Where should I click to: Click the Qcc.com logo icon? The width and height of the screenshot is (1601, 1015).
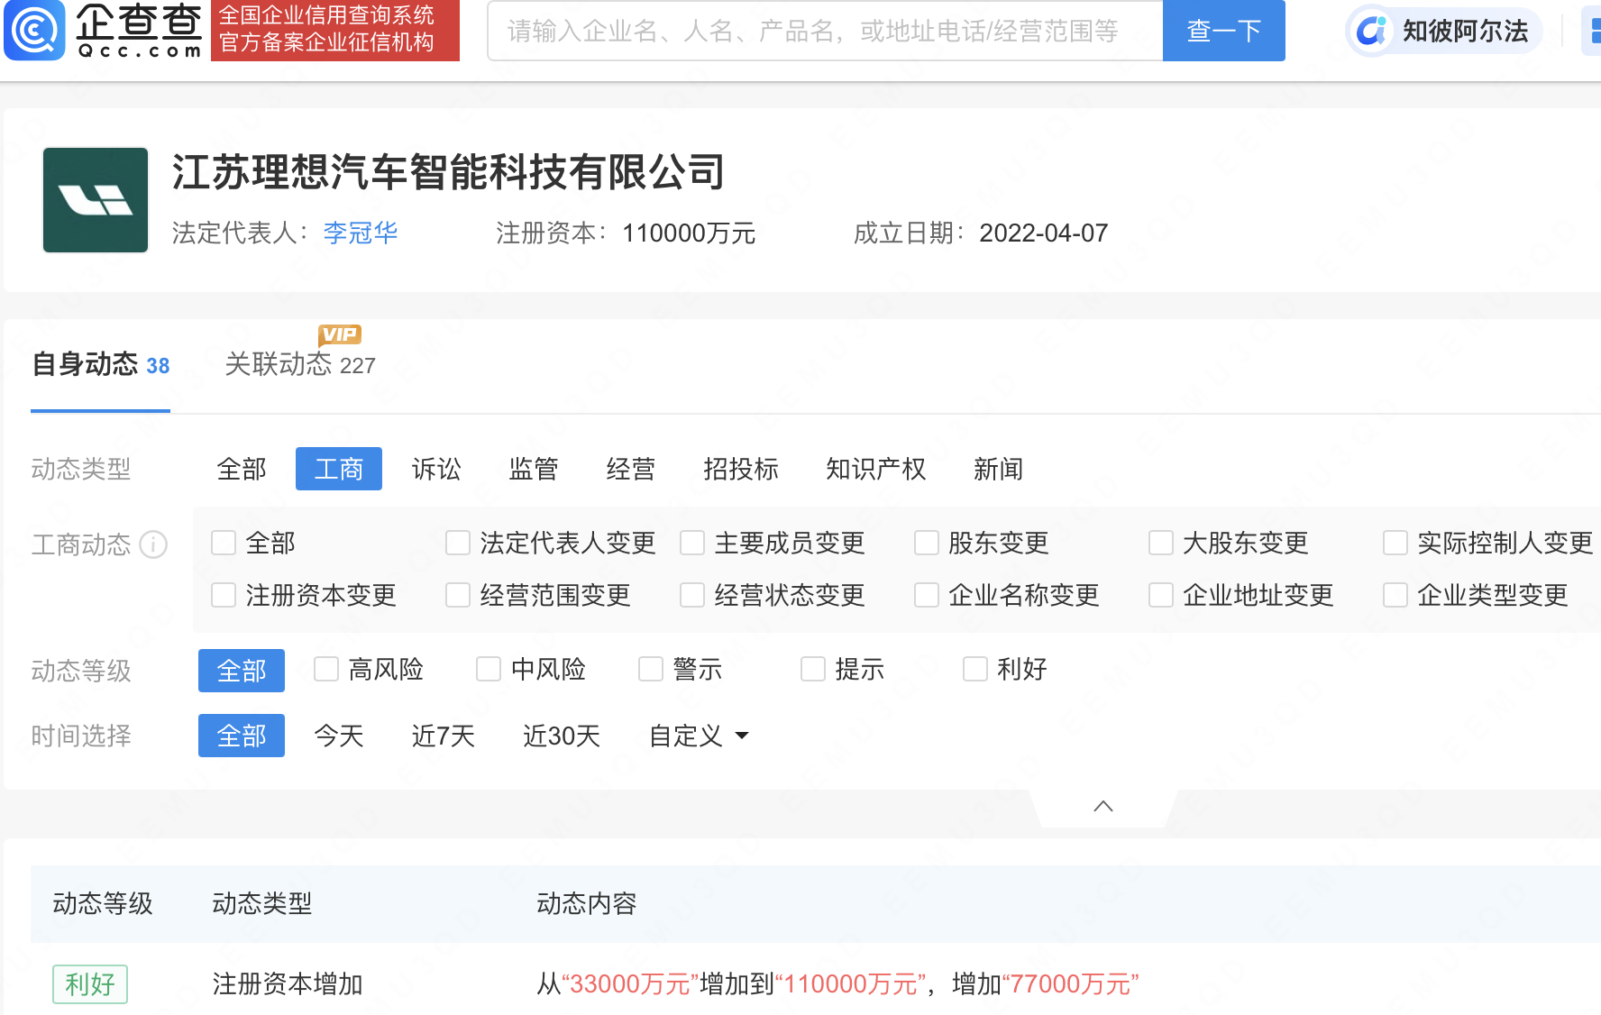(34, 31)
